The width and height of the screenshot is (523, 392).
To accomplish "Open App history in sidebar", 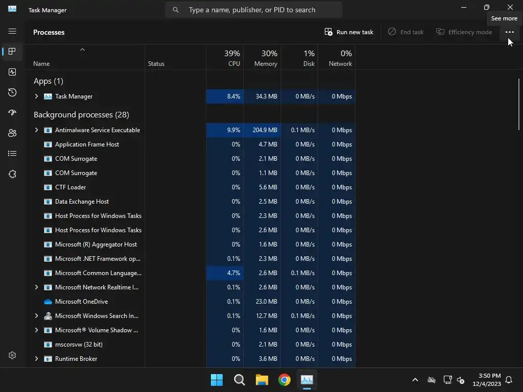I will [x=12, y=92].
